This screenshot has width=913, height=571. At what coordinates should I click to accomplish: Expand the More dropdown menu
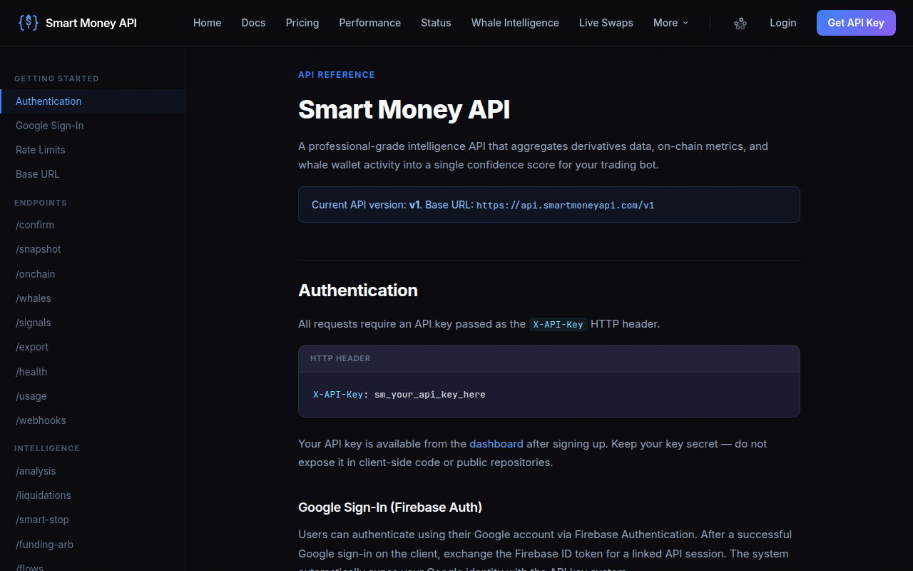pos(670,23)
